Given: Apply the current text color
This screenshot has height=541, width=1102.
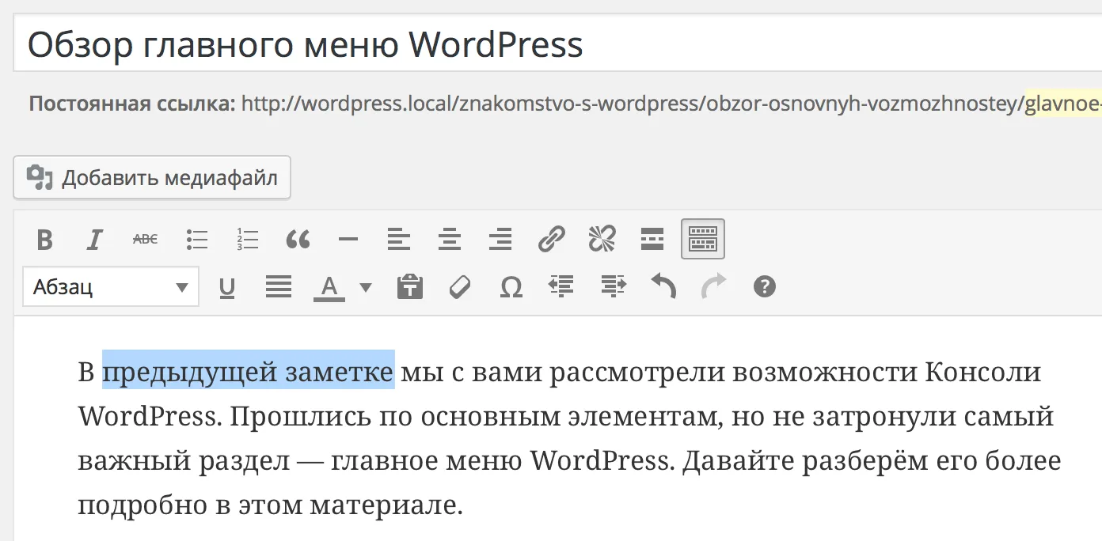Looking at the screenshot, I should [x=329, y=287].
